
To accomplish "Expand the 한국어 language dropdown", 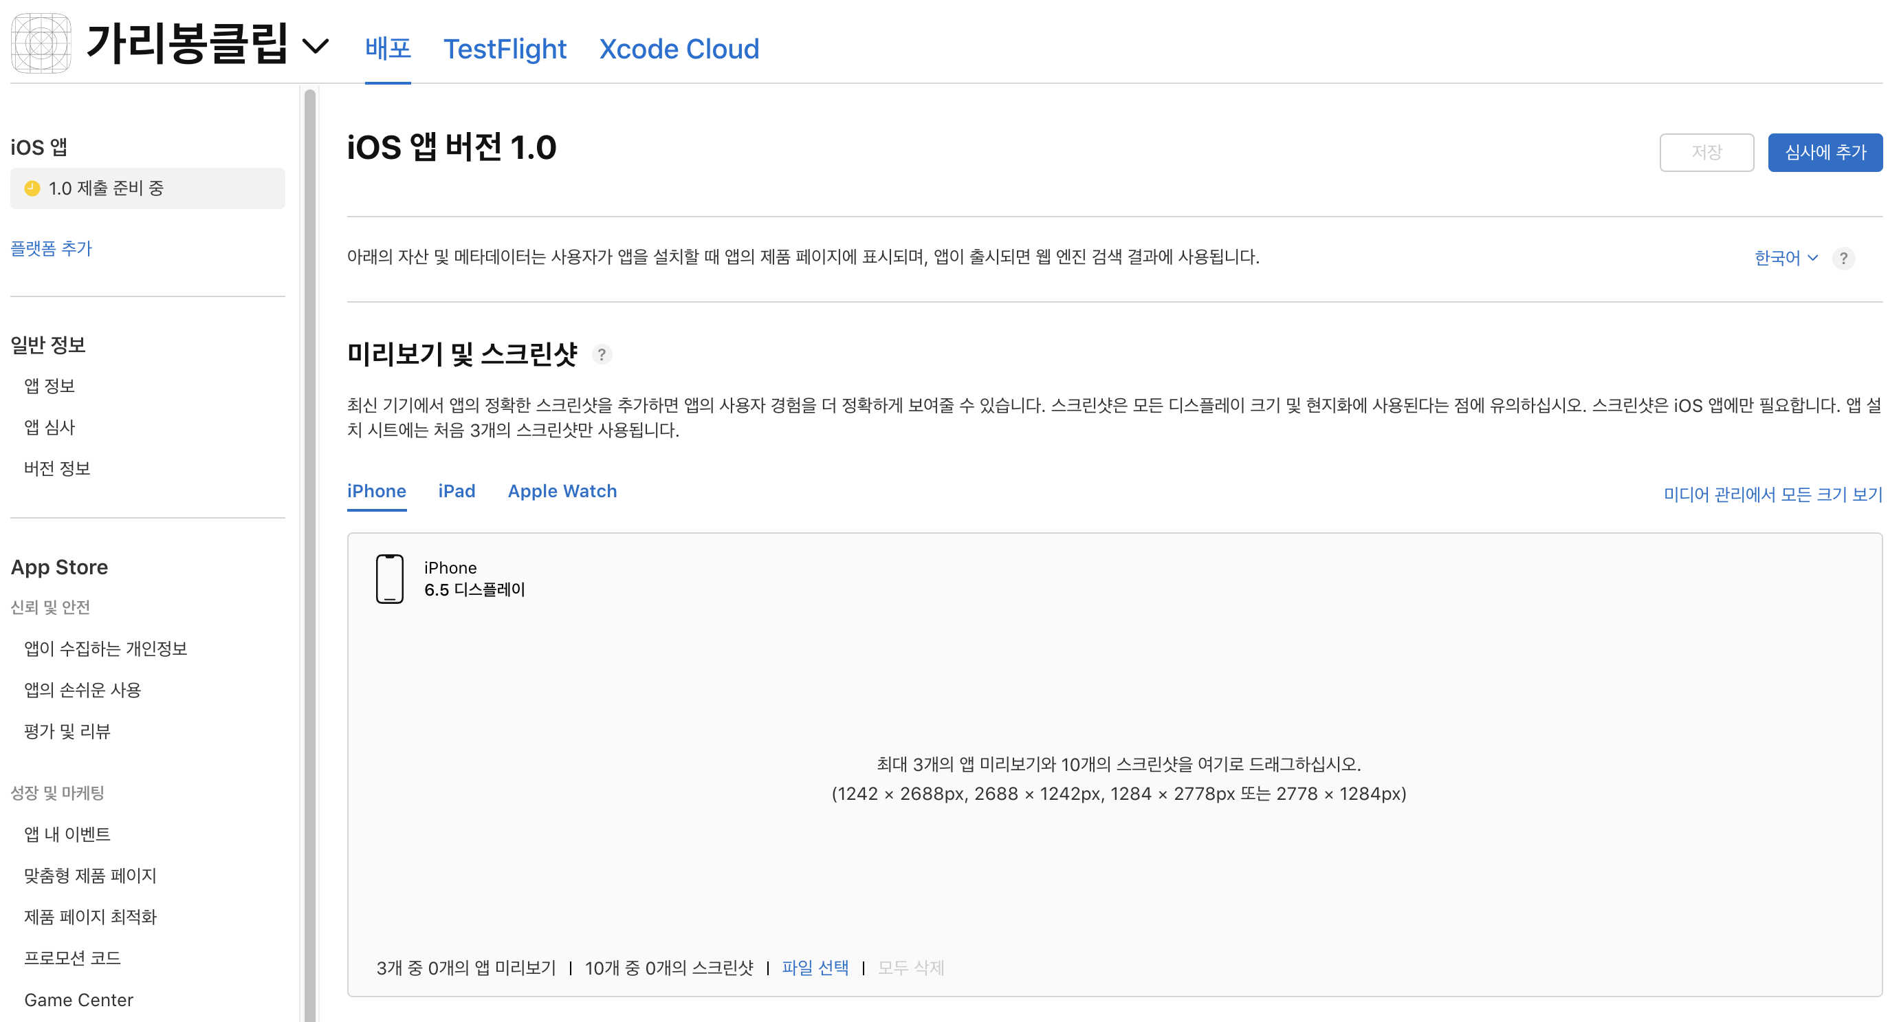I will point(1785,258).
